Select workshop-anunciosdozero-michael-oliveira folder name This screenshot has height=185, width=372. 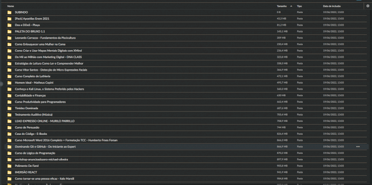tap(41, 159)
